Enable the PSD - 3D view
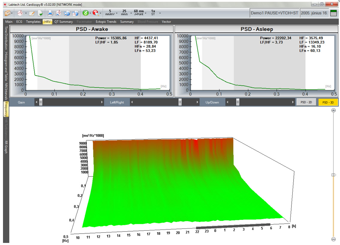 [x=328, y=102]
